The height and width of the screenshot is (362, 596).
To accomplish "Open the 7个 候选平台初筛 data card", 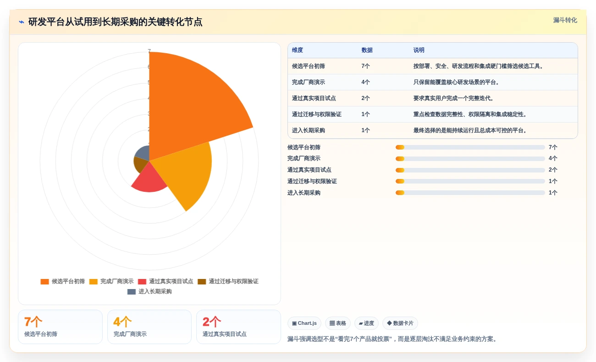I will click(x=60, y=327).
